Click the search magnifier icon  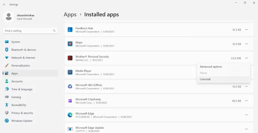[54, 31]
